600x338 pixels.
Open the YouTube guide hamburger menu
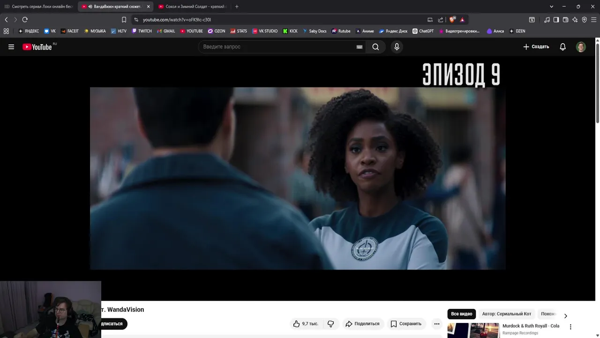(11, 47)
